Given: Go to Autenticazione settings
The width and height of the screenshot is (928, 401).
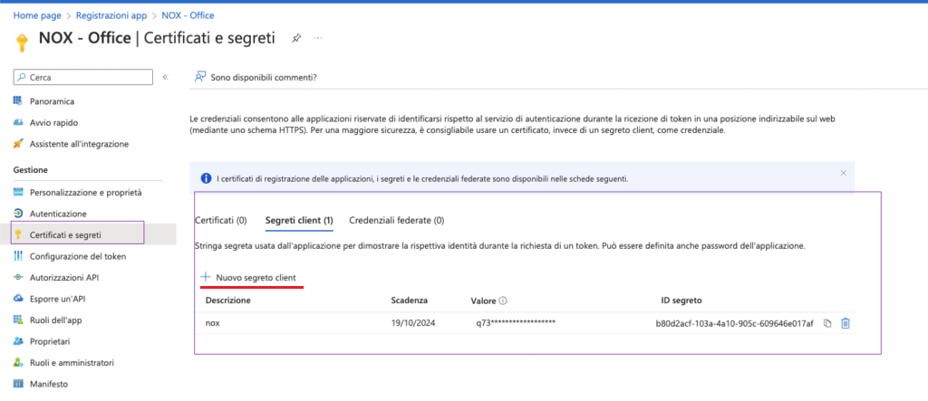Looking at the screenshot, I should 58,214.
